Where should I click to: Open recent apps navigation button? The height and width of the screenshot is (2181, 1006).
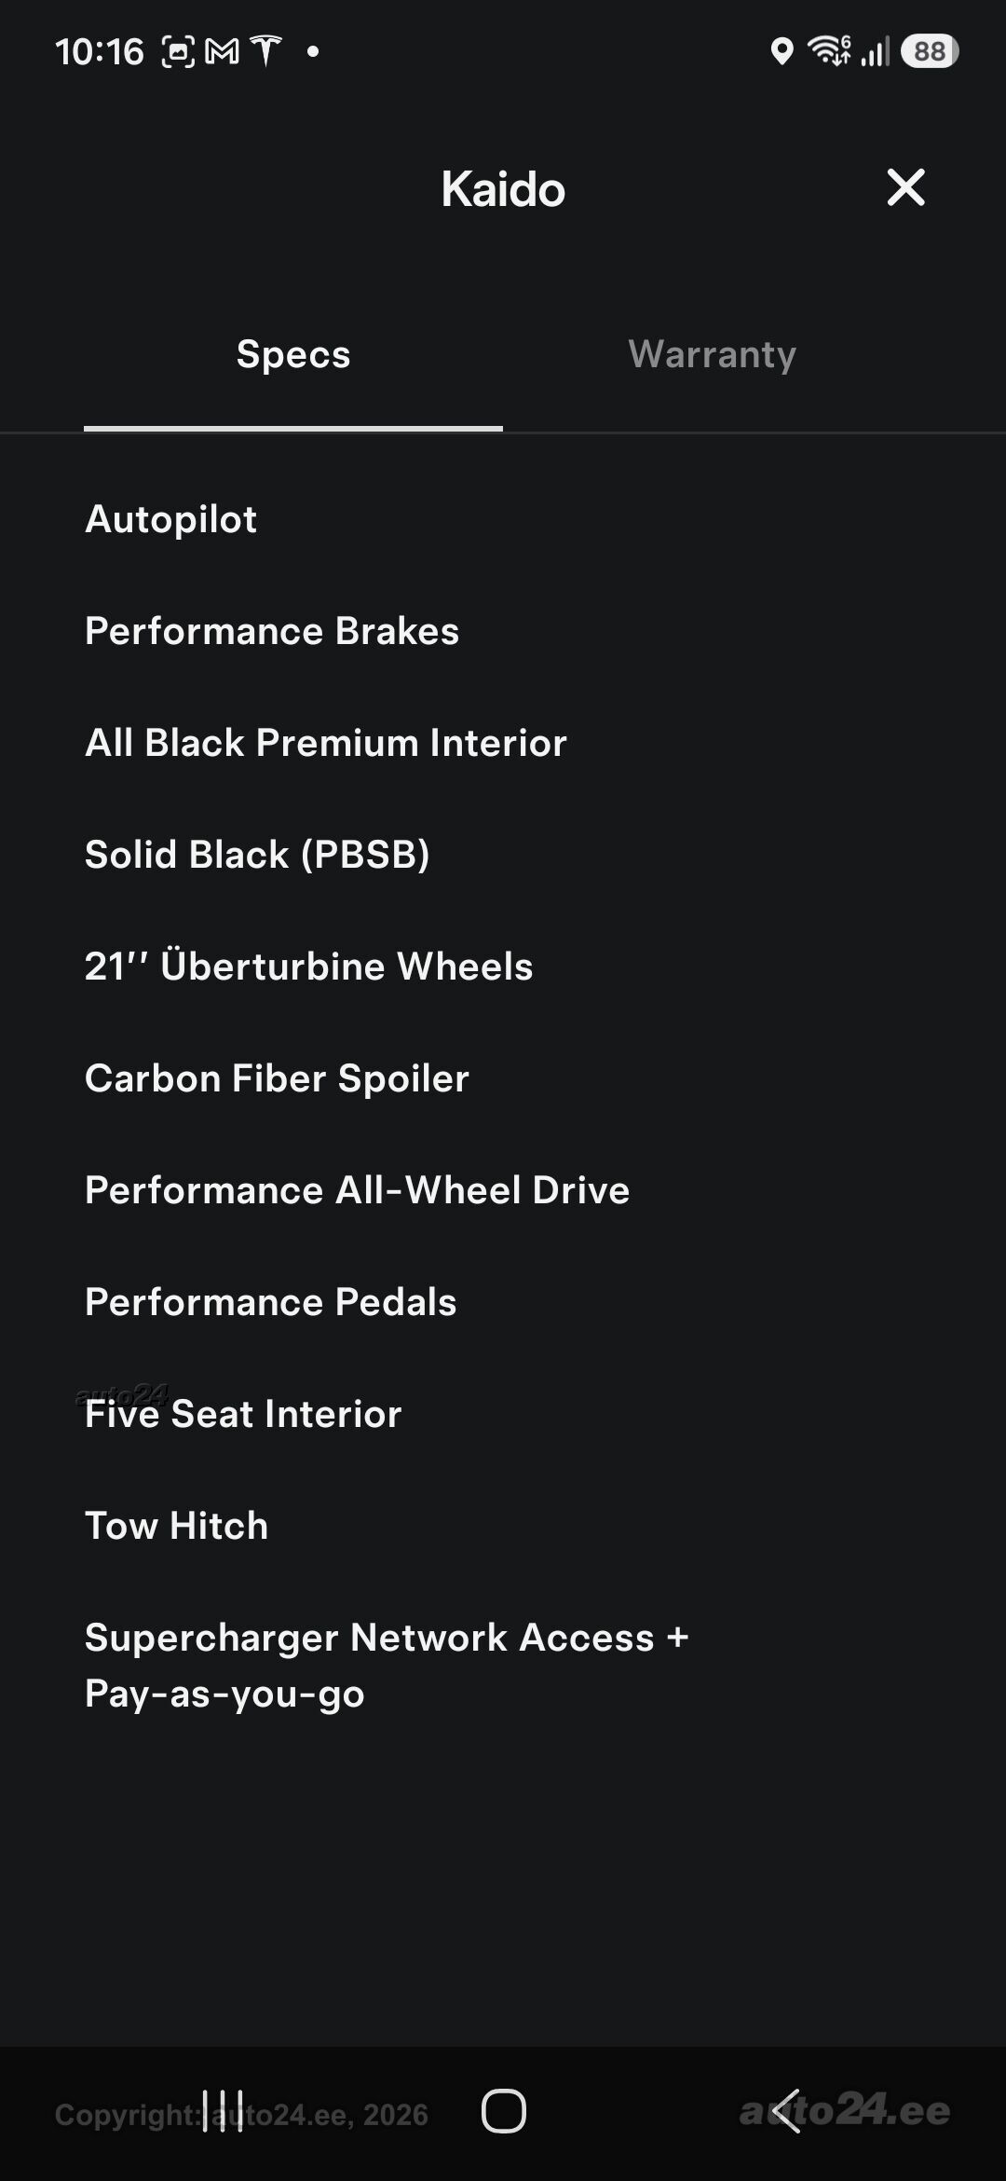(223, 2110)
